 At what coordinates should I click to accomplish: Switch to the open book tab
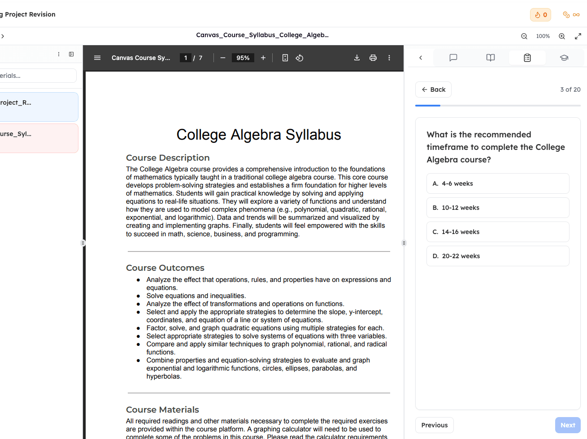click(x=491, y=58)
